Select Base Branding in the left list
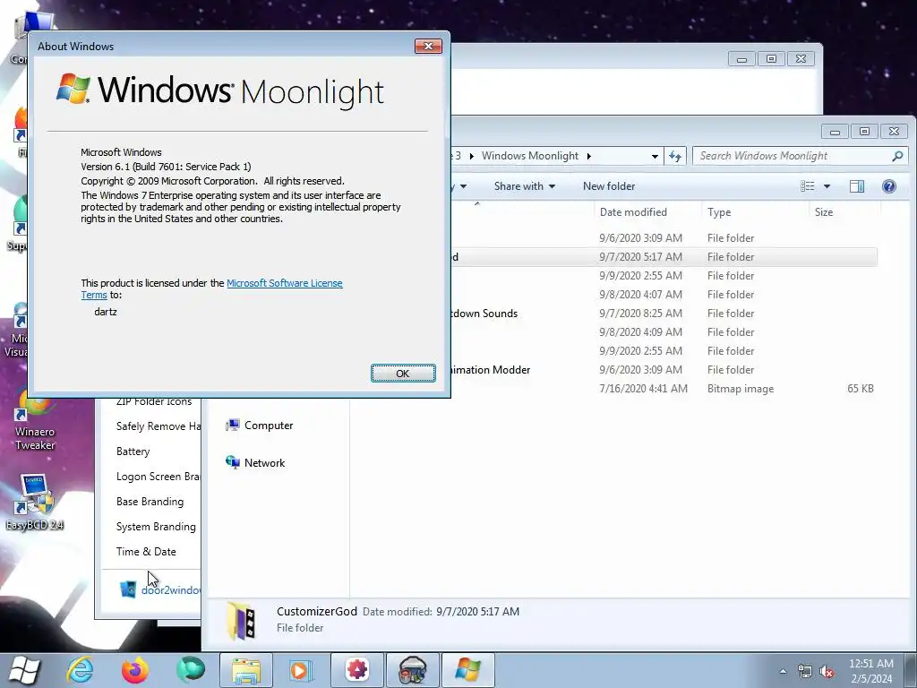Viewport: 917px width, 688px height. point(150,502)
